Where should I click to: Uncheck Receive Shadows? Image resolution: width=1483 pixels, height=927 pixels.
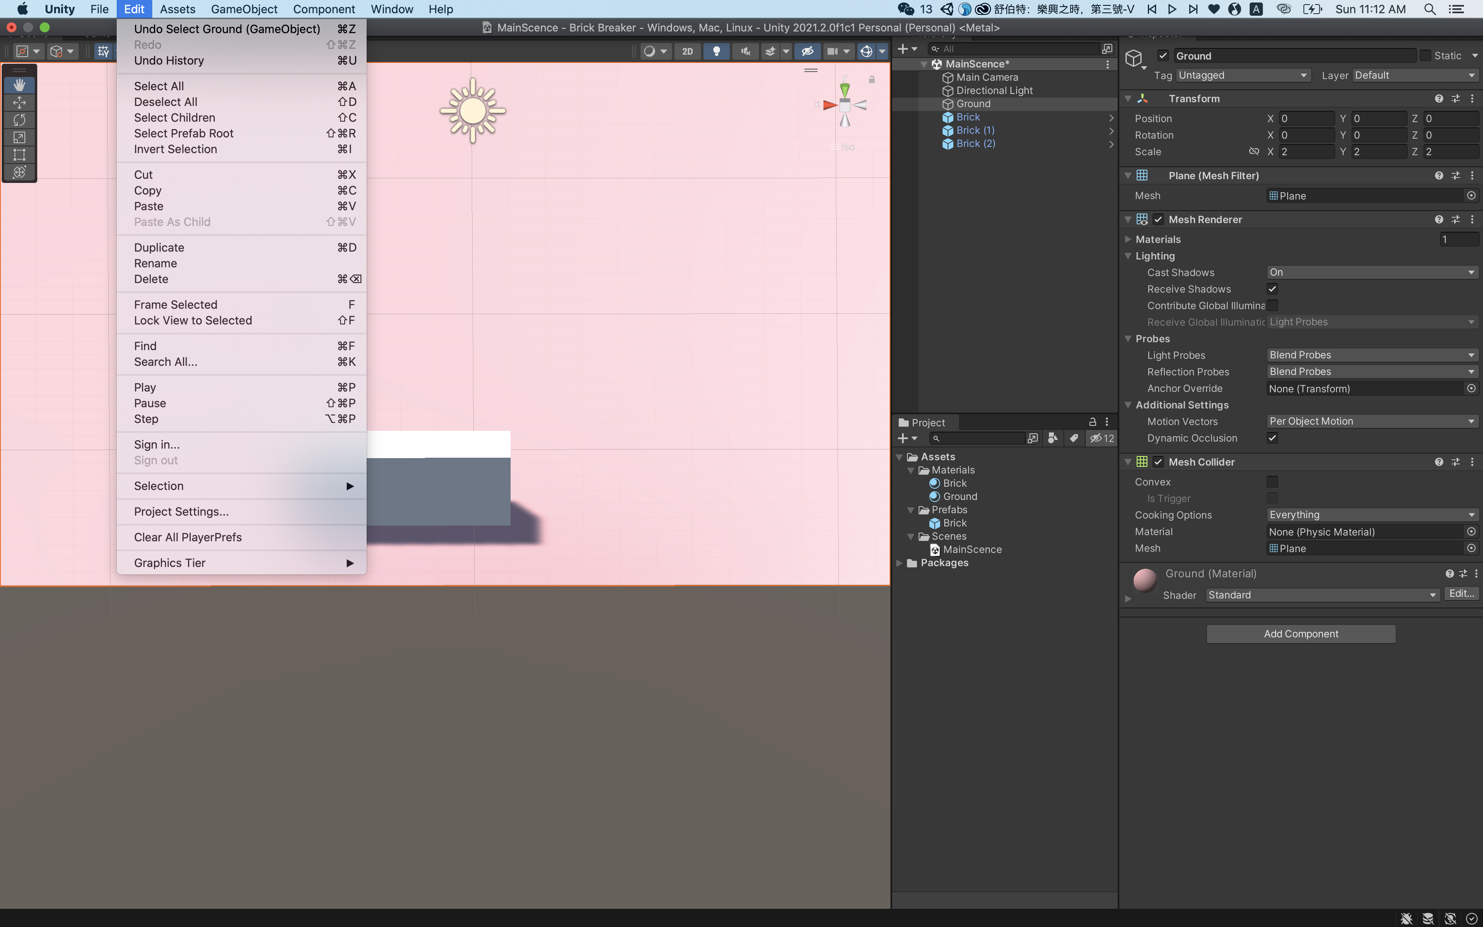[1272, 289]
